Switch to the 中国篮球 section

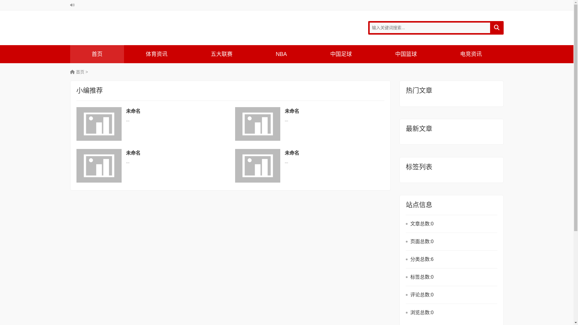click(406, 54)
